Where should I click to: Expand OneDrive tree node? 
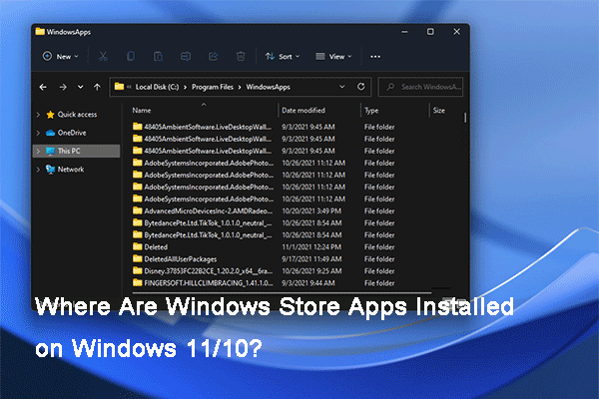click(38, 133)
